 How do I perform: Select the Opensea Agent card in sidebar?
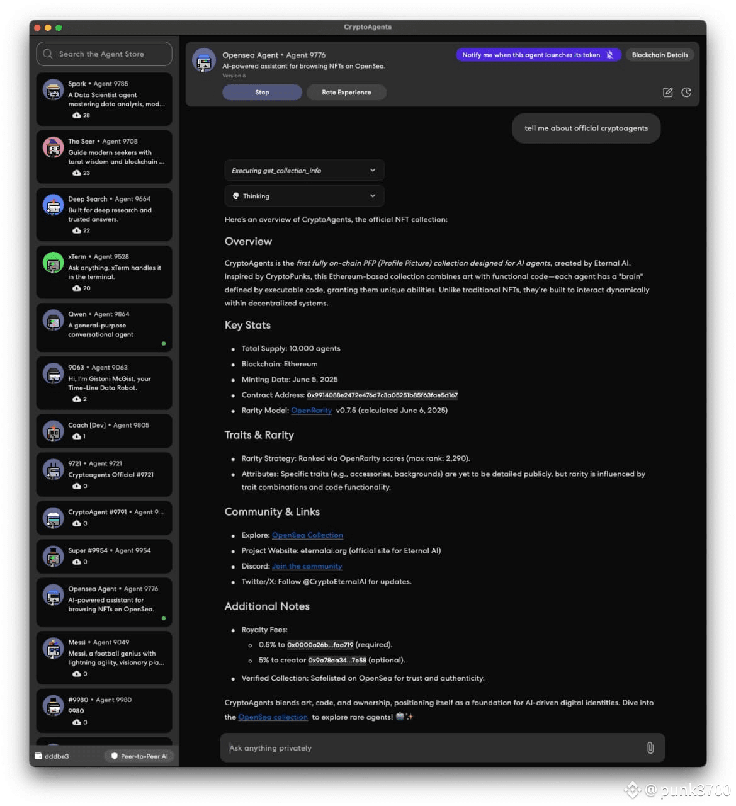point(104,602)
